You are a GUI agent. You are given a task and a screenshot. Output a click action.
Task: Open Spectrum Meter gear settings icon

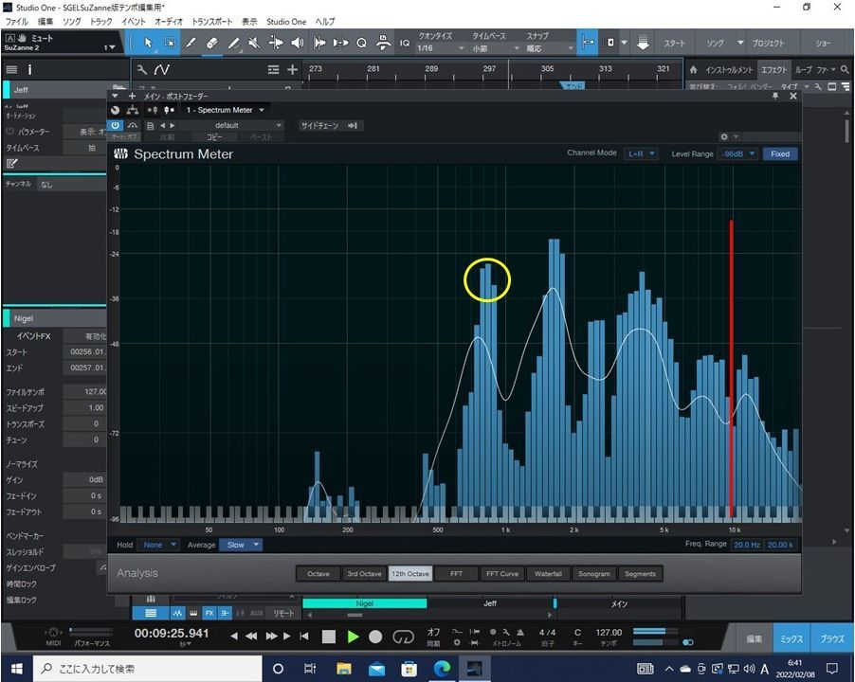pyautogui.click(x=724, y=136)
